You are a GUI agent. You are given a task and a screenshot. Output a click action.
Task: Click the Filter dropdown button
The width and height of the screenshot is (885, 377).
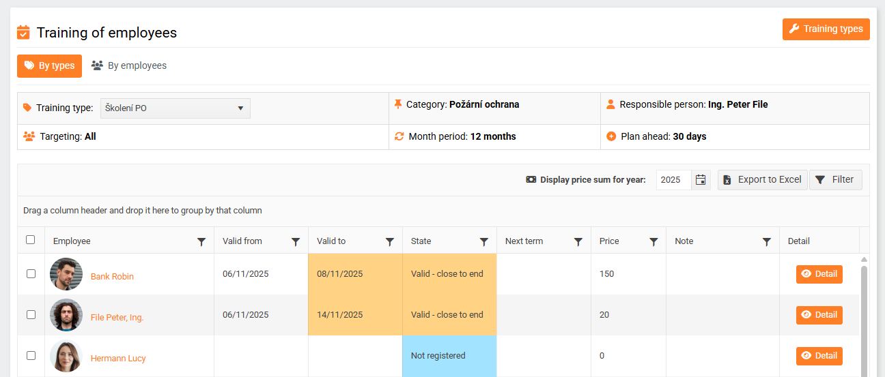point(835,180)
